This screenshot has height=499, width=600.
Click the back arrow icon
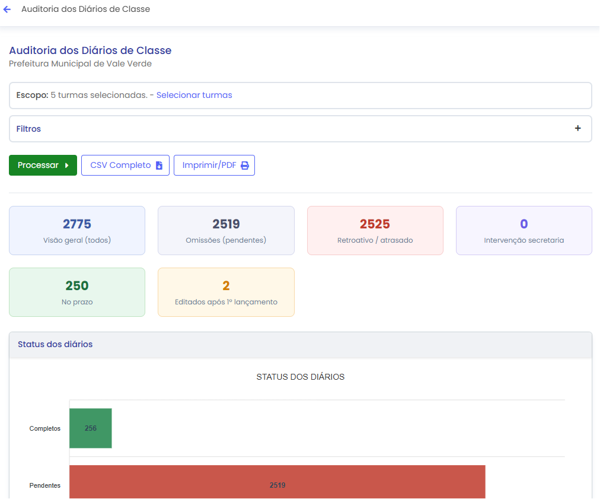tap(7, 9)
